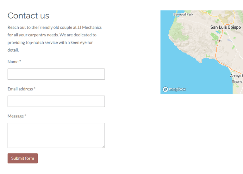Select the San Luis Obispo map label

(226, 27)
